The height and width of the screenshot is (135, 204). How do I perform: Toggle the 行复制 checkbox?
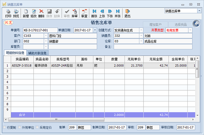[x=4, y=127]
